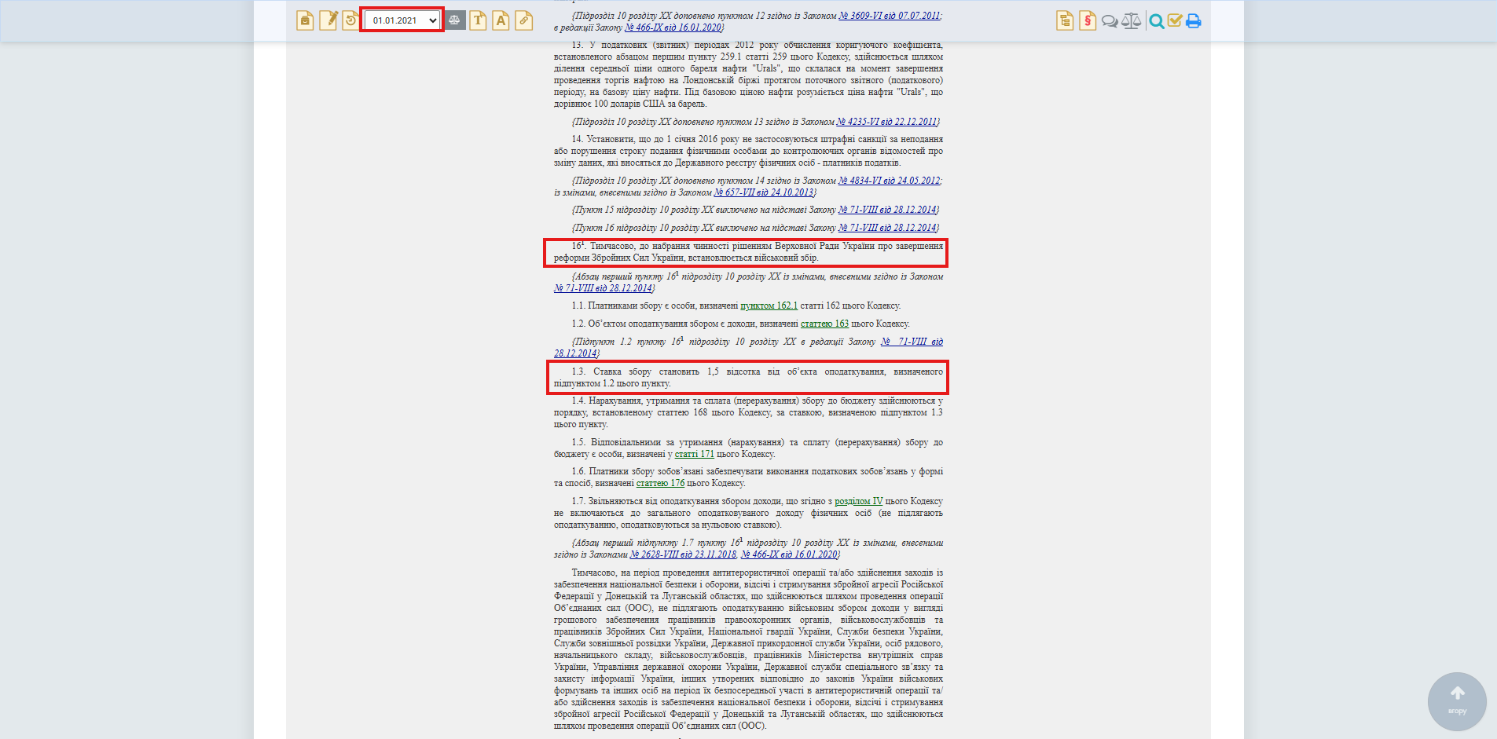Image resolution: width=1497 pixels, height=739 pixels.
Task: Click the document with pencil icon
Action: (x=328, y=20)
